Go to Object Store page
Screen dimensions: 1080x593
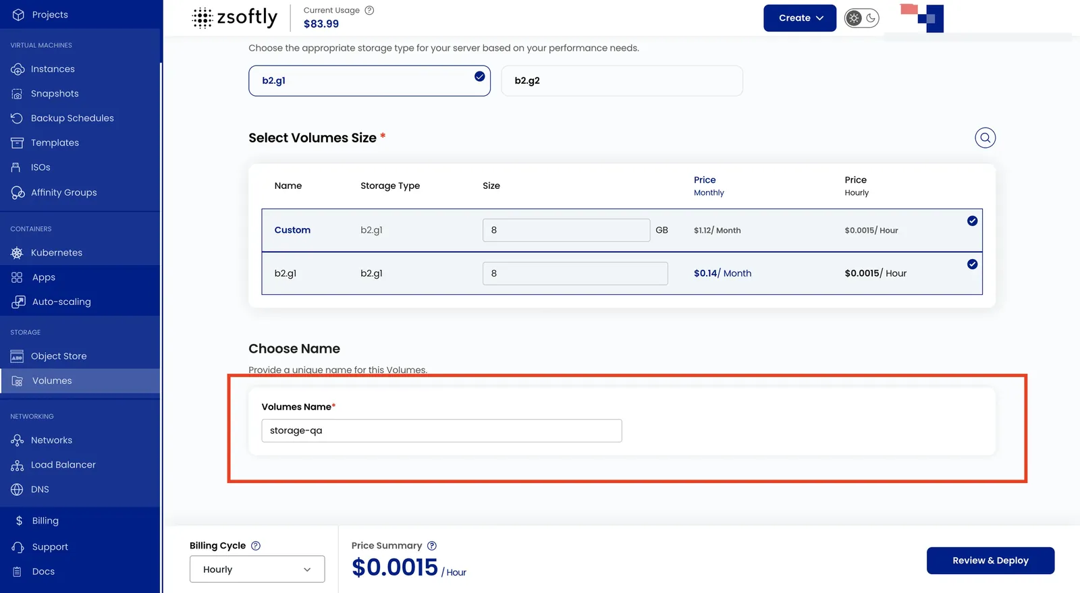click(x=59, y=356)
